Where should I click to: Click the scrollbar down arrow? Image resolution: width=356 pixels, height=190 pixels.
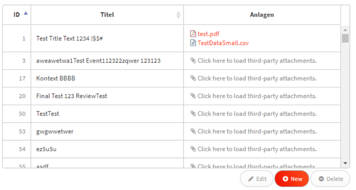point(345,163)
